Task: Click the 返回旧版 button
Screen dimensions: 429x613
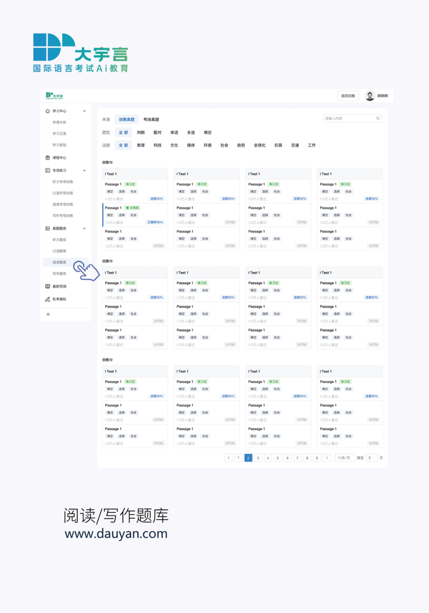Action: pyautogui.click(x=348, y=96)
